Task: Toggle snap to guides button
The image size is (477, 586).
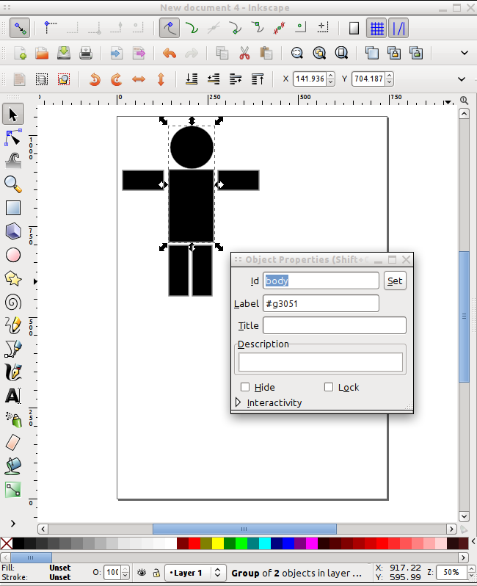Action: click(x=398, y=28)
